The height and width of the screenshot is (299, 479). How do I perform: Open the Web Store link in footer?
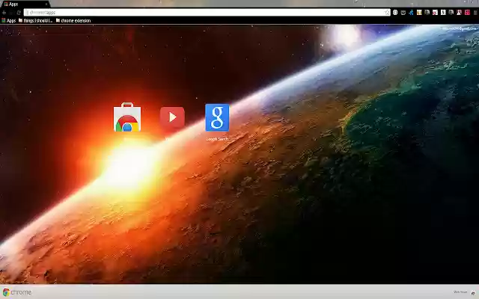460,292
